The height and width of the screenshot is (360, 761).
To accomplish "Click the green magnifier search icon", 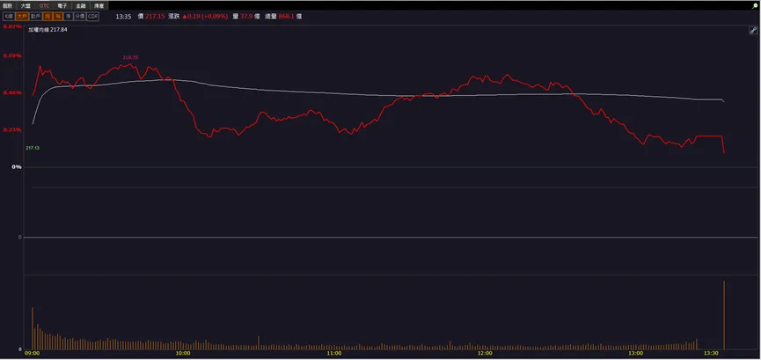I will click(x=755, y=6).
